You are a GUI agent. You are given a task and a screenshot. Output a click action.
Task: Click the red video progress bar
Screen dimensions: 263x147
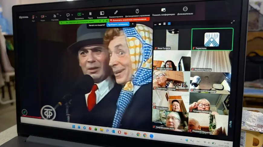32,117
